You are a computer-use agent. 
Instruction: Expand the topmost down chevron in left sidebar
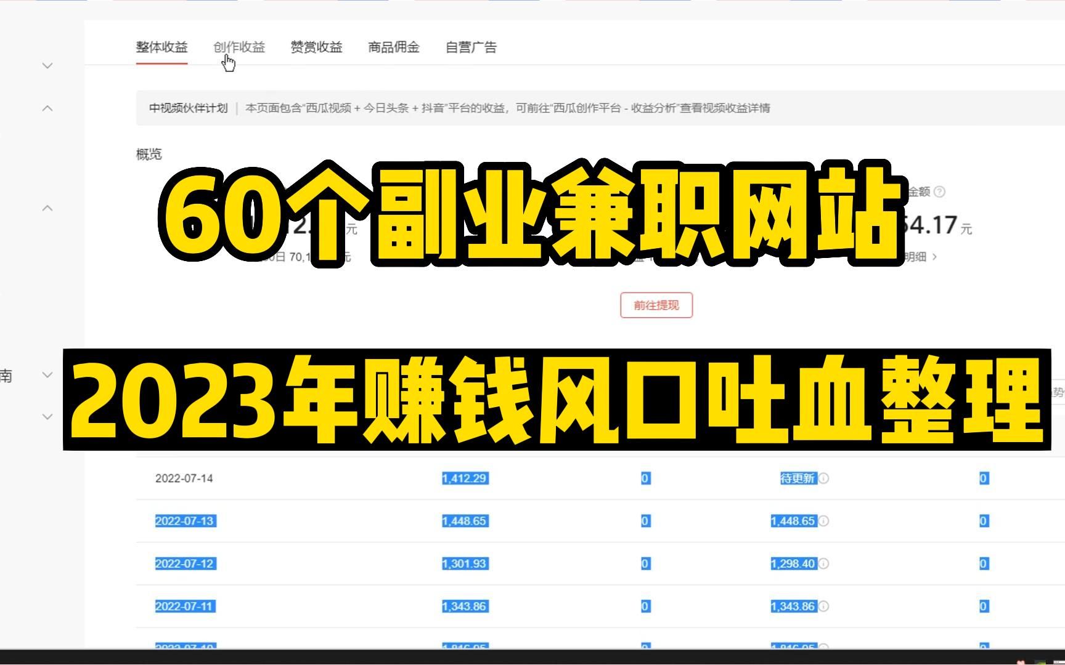[47, 65]
